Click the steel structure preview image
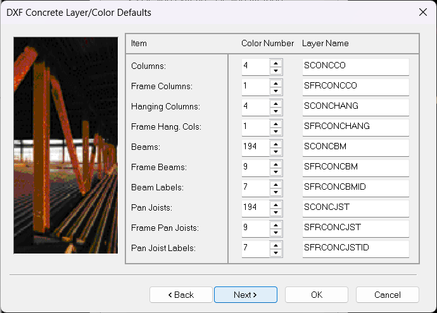 point(66,145)
